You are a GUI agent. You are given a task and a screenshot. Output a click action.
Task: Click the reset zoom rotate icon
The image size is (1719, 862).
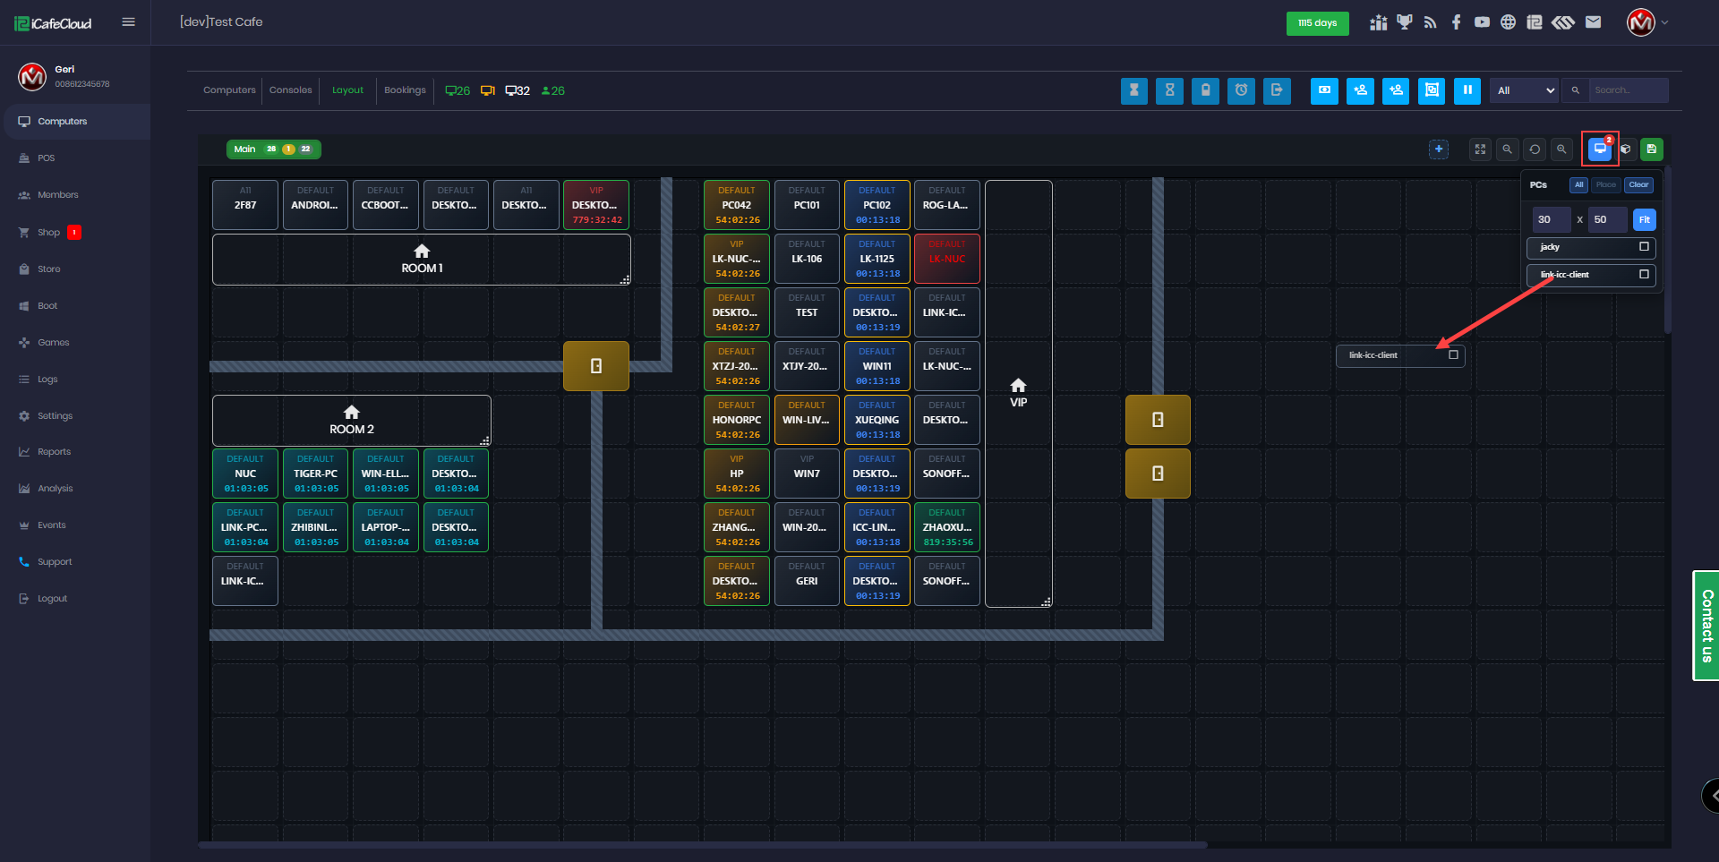pos(1535,149)
